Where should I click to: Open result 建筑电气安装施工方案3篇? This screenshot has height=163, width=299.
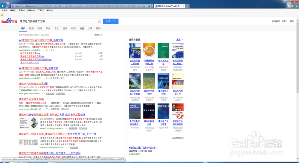coord(33,84)
